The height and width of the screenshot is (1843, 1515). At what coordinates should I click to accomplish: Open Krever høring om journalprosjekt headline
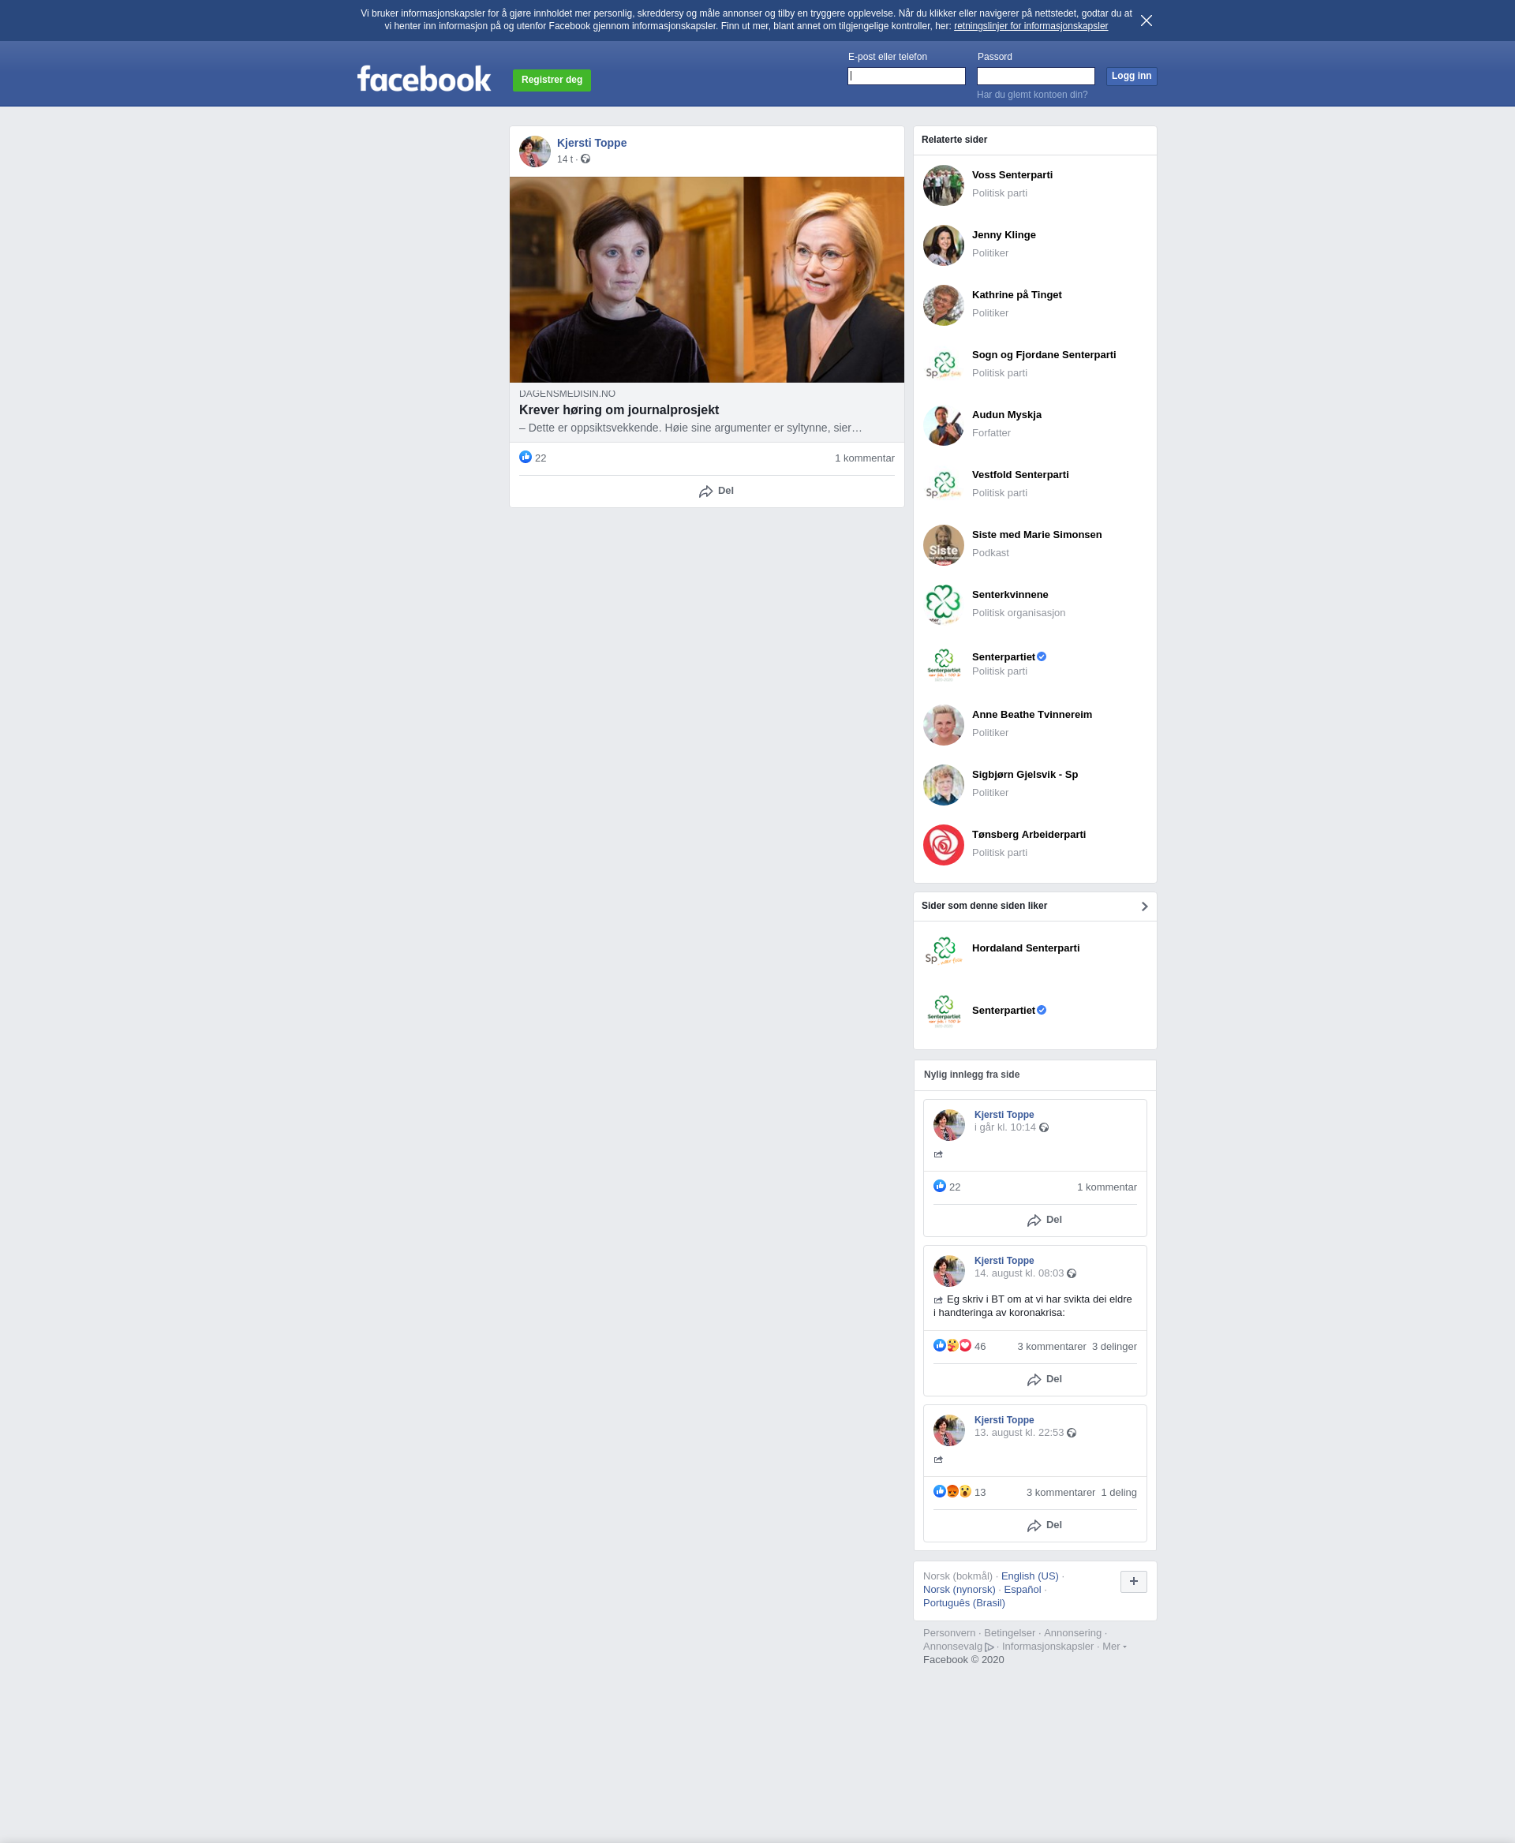click(619, 410)
